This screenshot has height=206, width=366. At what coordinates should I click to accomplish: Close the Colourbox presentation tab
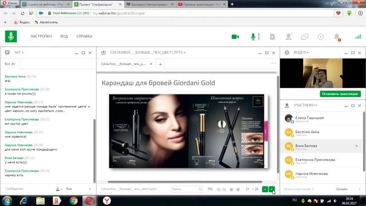[x=151, y=64]
